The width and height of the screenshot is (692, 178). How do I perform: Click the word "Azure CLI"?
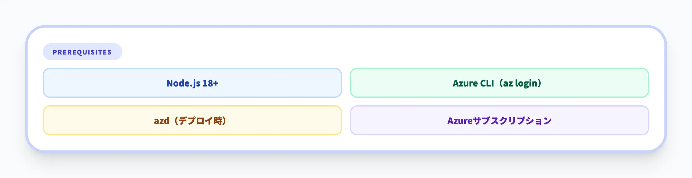pyautogui.click(x=473, y=83)
